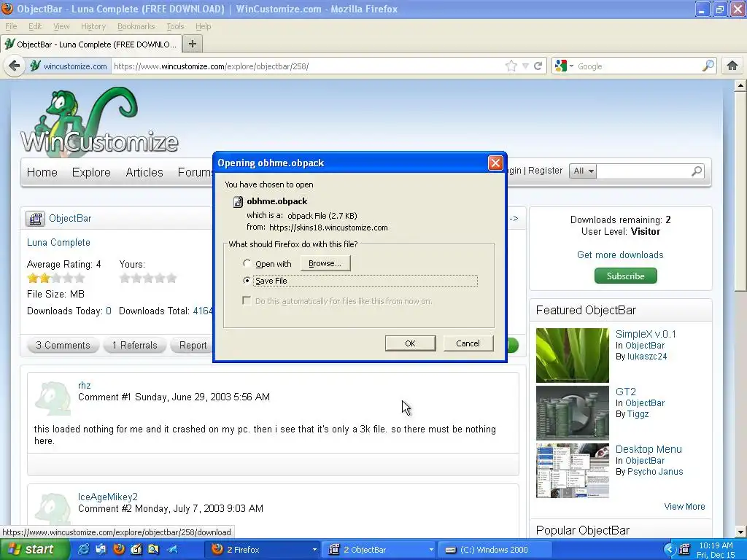The image size is (747, 560).
Task: Click the ObjectBar category icon
Action: coord(35,218)
